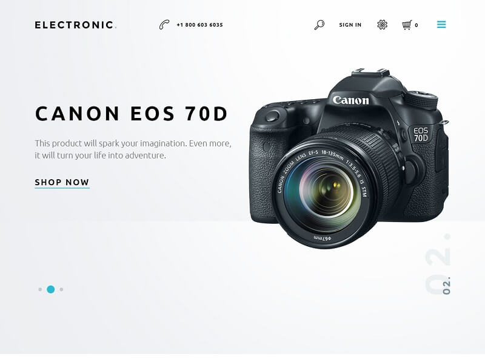Select the first slider dot
Viewport: 485px width, 363px height.
[x=40, y=290]
